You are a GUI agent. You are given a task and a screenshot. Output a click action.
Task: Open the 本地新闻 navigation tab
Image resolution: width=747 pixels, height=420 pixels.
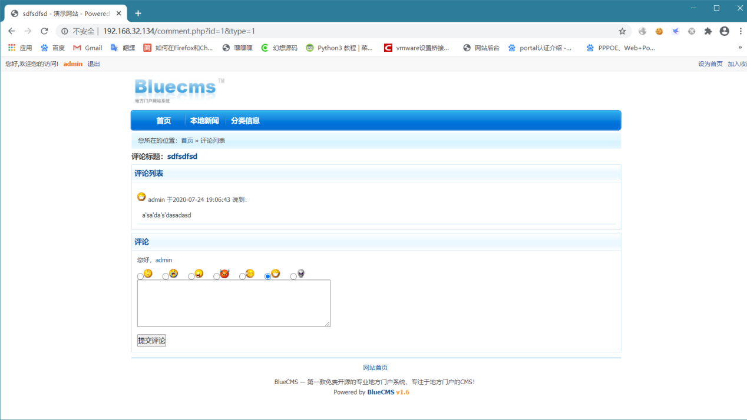point(204,121)
